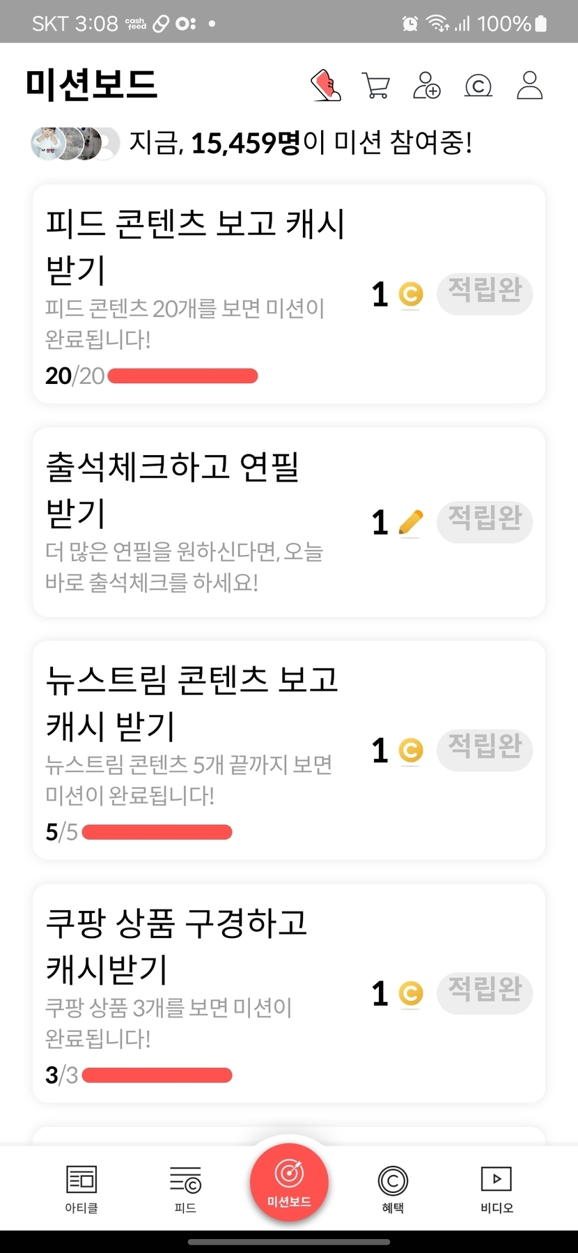Tap the red sneaker icon in header

[x=326, y=86]
